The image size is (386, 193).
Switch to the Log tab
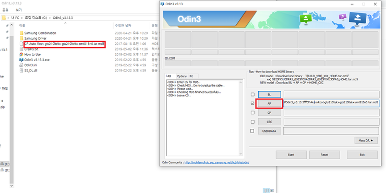coord(170,76)
